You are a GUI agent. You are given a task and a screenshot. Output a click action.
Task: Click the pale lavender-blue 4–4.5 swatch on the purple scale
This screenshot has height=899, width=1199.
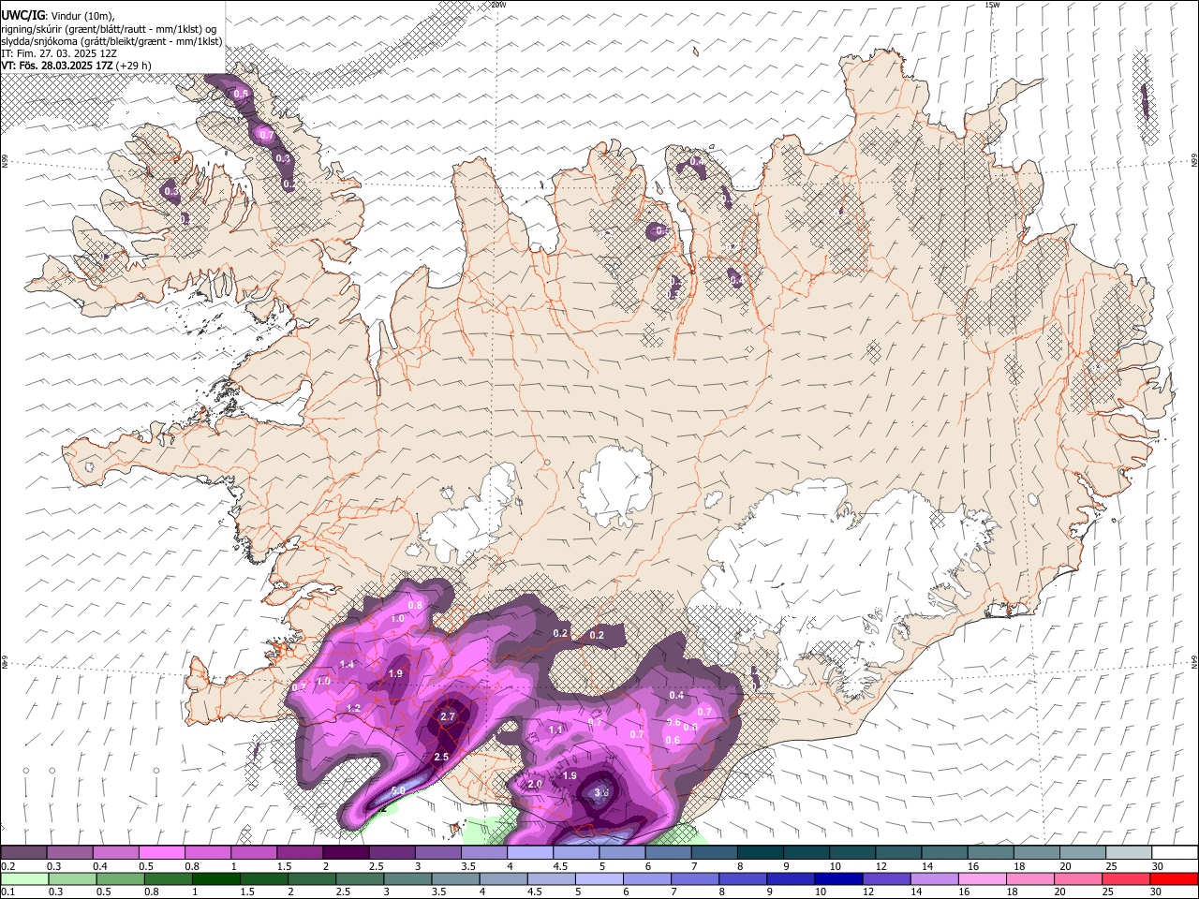[530, 852]
